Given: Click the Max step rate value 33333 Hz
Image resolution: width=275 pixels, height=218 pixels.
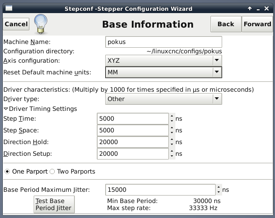Looking at the screenshot, I should point(203,208).
